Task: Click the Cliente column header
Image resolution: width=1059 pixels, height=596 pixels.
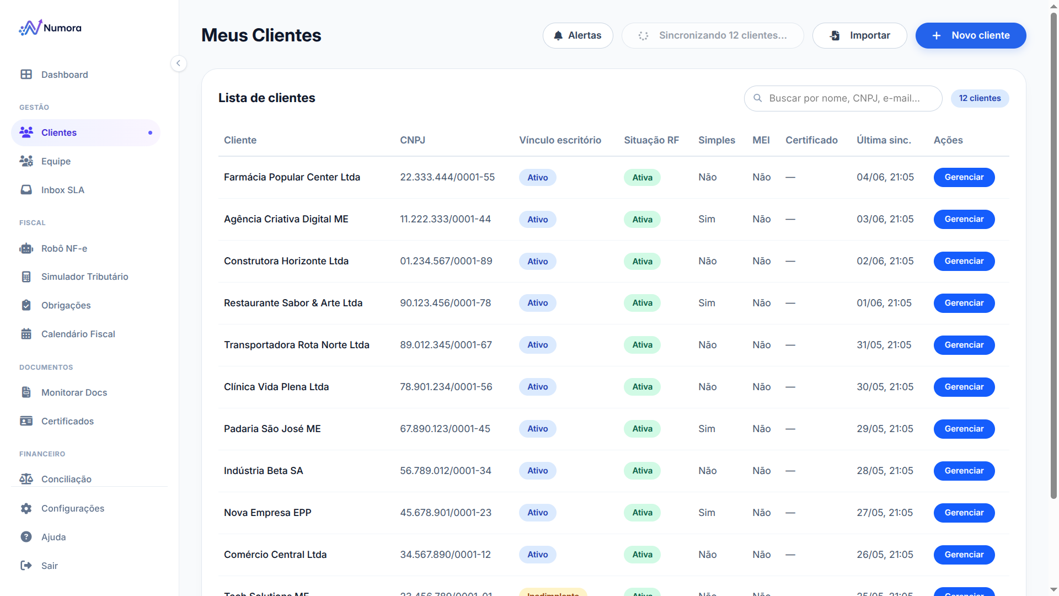Action: 240,140
